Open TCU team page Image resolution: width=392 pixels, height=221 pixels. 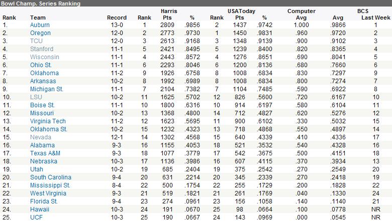[x=37, y=41]
